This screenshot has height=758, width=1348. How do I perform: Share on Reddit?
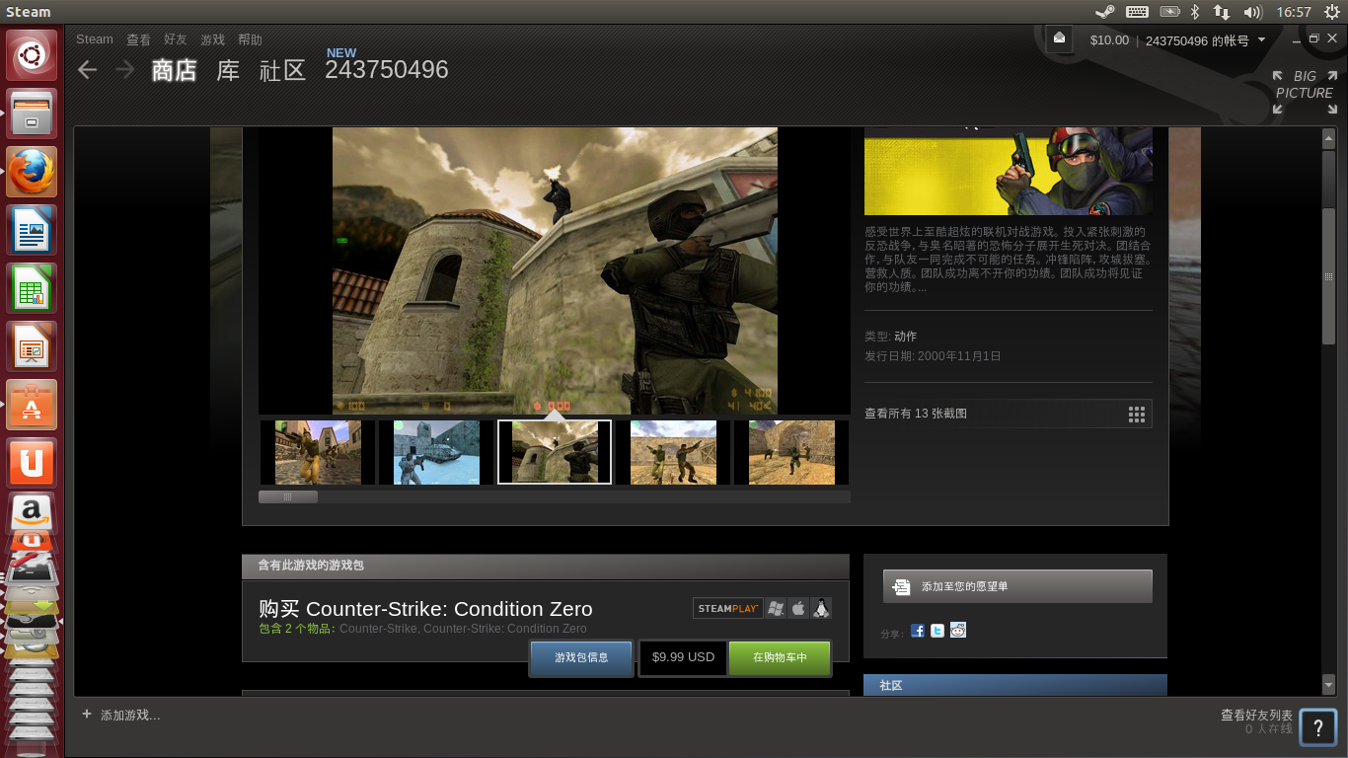pyautogui.click(x=958, y=631)
